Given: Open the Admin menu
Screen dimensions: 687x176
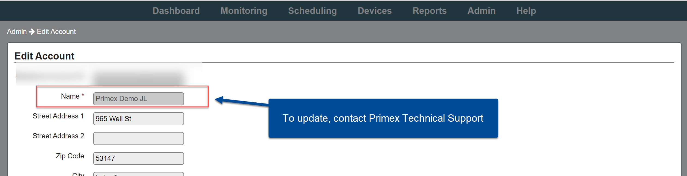Looking at the screenshot, I should 481,11.
